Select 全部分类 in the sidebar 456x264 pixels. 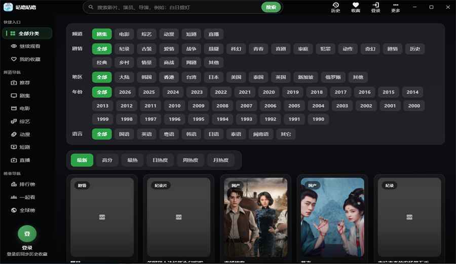click(27, 34)
